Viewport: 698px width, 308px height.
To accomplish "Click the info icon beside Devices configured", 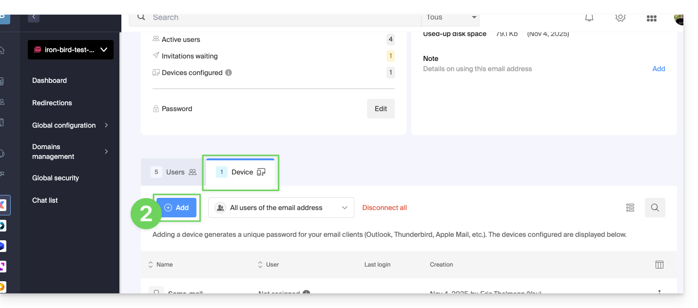I will 229,73.
